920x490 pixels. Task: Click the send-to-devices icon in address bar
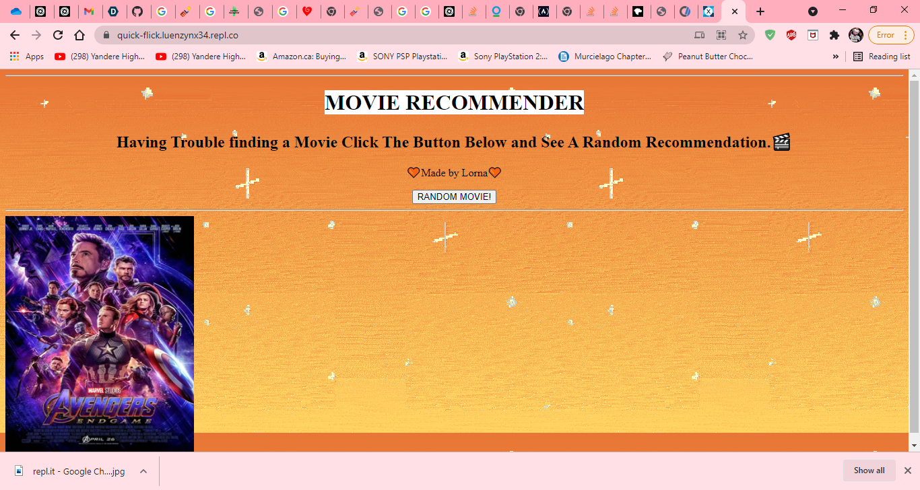tap(700, 35)
